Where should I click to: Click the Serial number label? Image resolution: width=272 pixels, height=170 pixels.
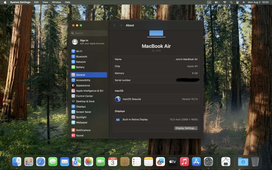[x=123, y=80]
